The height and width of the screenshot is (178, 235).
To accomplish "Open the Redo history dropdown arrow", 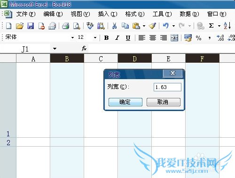I will pos(189,26).
